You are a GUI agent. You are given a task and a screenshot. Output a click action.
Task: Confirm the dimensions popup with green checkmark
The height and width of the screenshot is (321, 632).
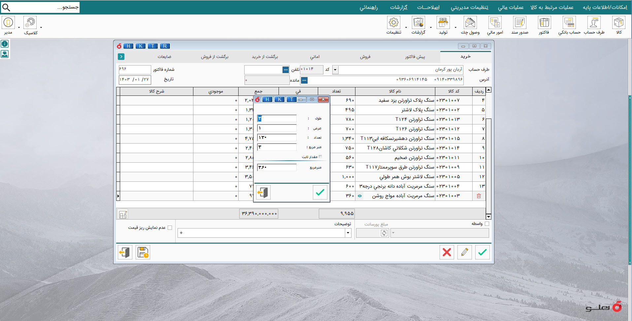point(320,193)
